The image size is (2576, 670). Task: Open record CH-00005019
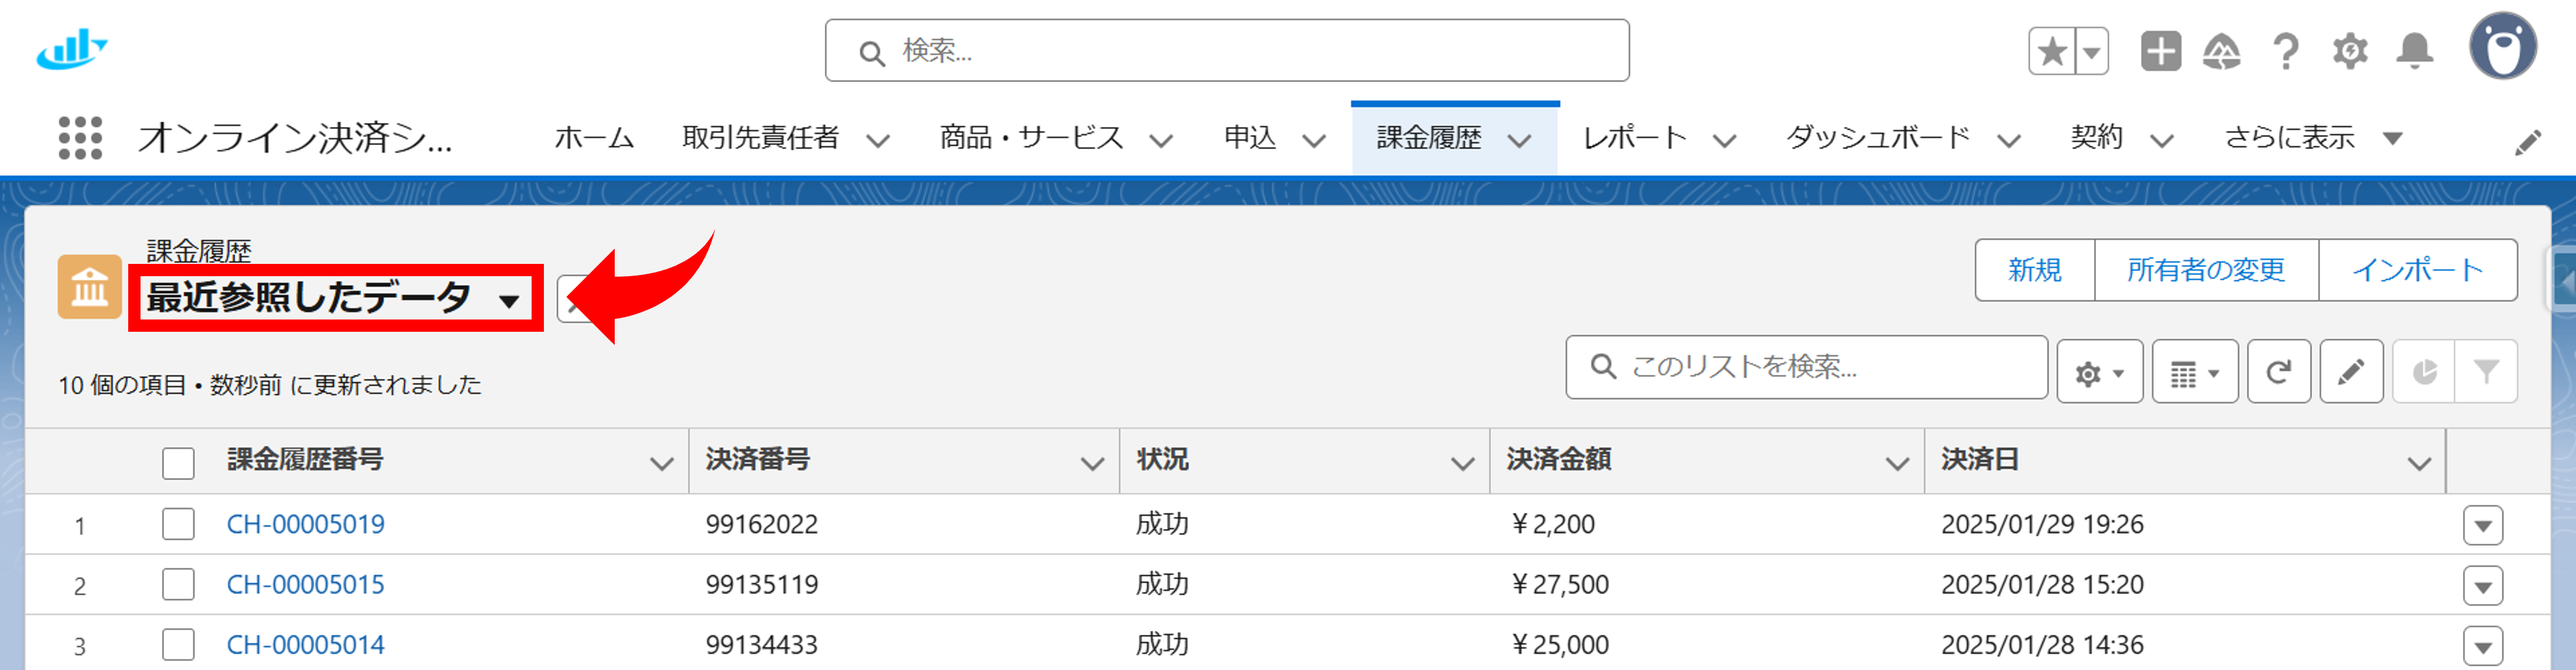point(305,523)
